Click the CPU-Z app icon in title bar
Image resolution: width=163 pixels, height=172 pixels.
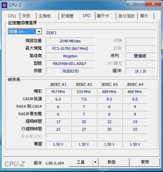4,5
